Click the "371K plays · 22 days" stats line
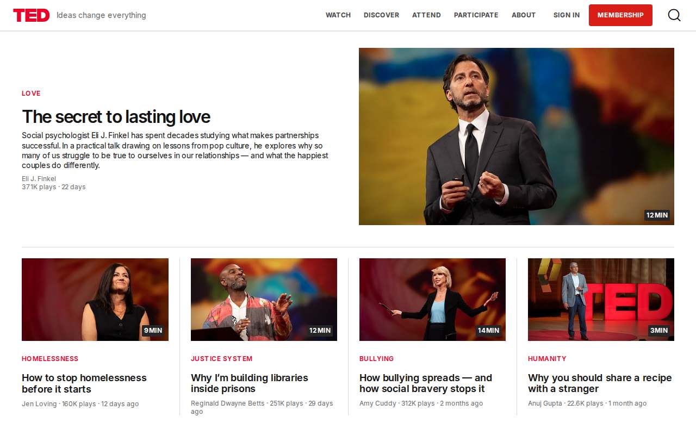Image resolution: width=696 pixels, height=435 pixels. (54, 187)
